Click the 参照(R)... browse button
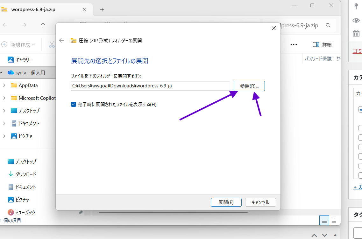The width and height of the screenshot is (362, 239). (x=249, y=86)
